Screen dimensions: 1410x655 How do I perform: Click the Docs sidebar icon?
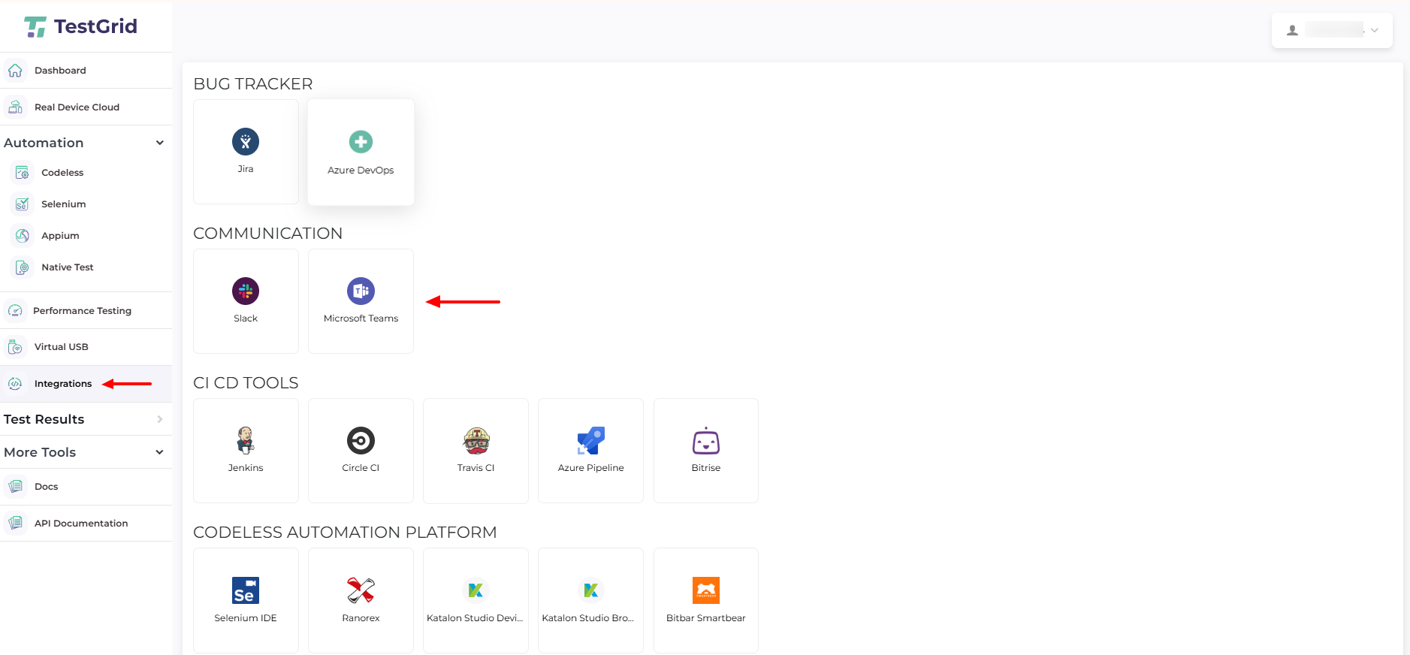pyautogui.click(x=15, y=487)
